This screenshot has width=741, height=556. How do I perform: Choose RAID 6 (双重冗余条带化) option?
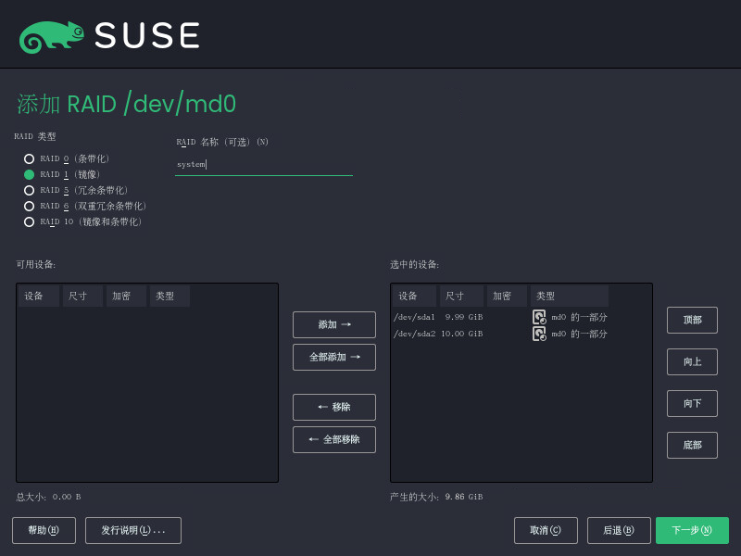[x=30, y=206]
